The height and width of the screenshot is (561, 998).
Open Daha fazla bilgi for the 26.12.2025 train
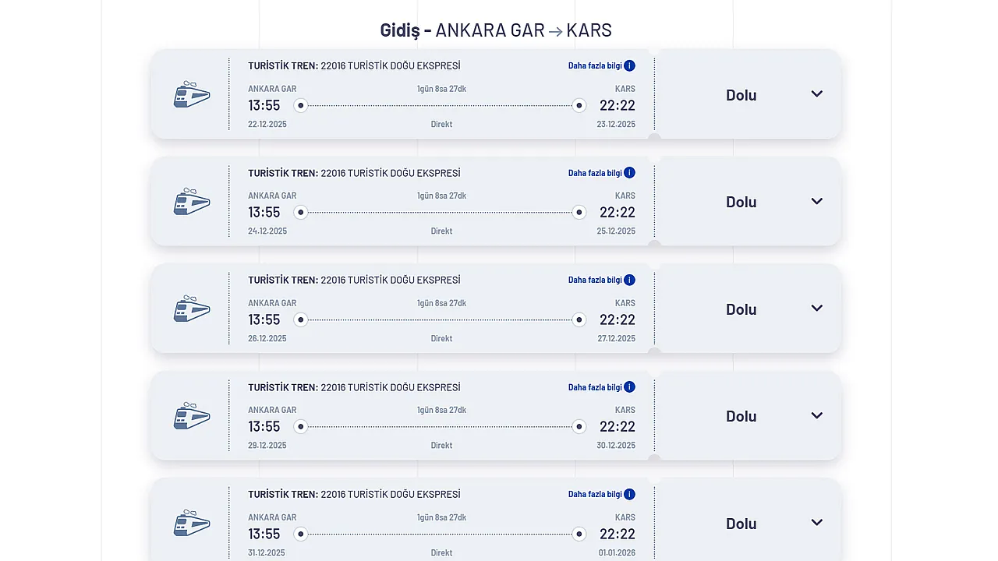(595, 280)
